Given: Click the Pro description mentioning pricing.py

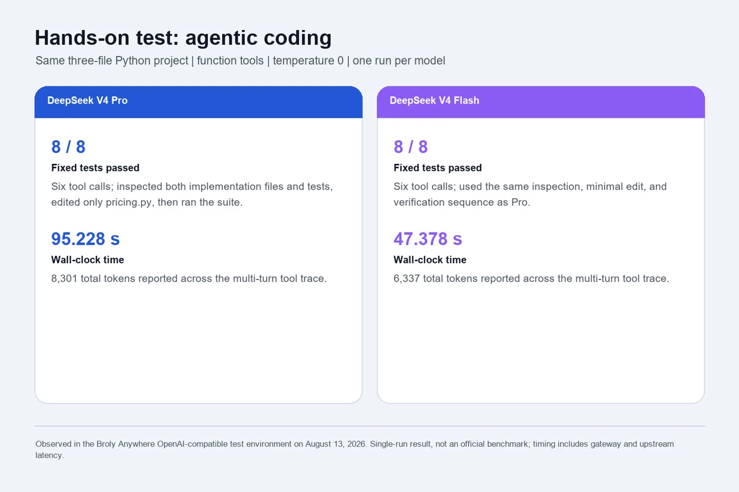Looking at the screenshot, I should (x=192, y=194).
